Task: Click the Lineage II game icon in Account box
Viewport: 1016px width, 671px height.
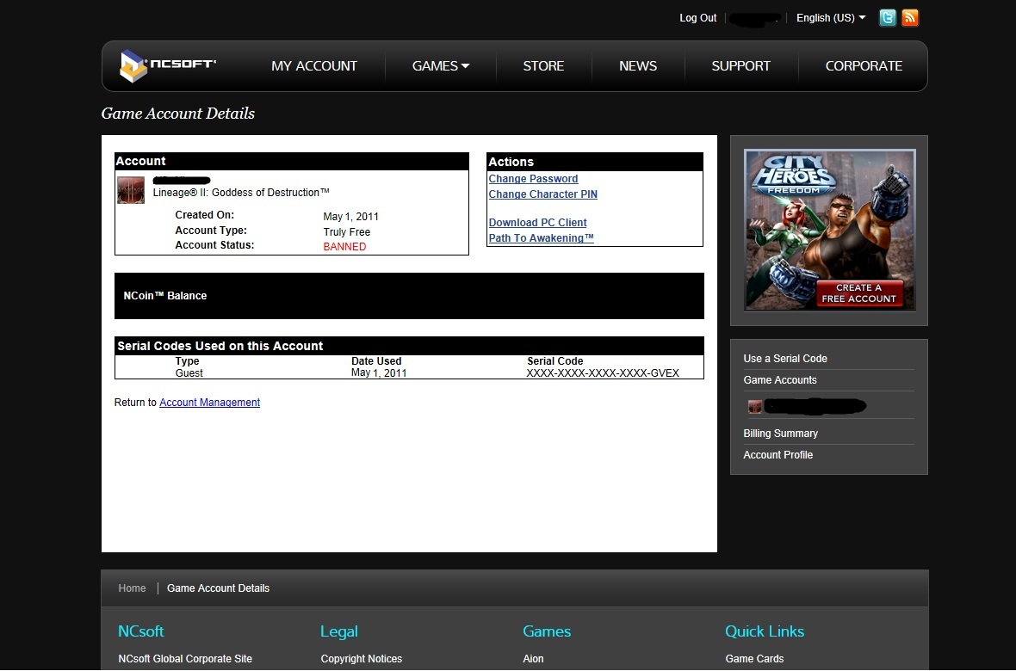Action: (x=131, y=190)
